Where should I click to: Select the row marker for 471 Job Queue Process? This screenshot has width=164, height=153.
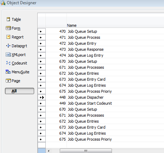click(x=42, y=37)
